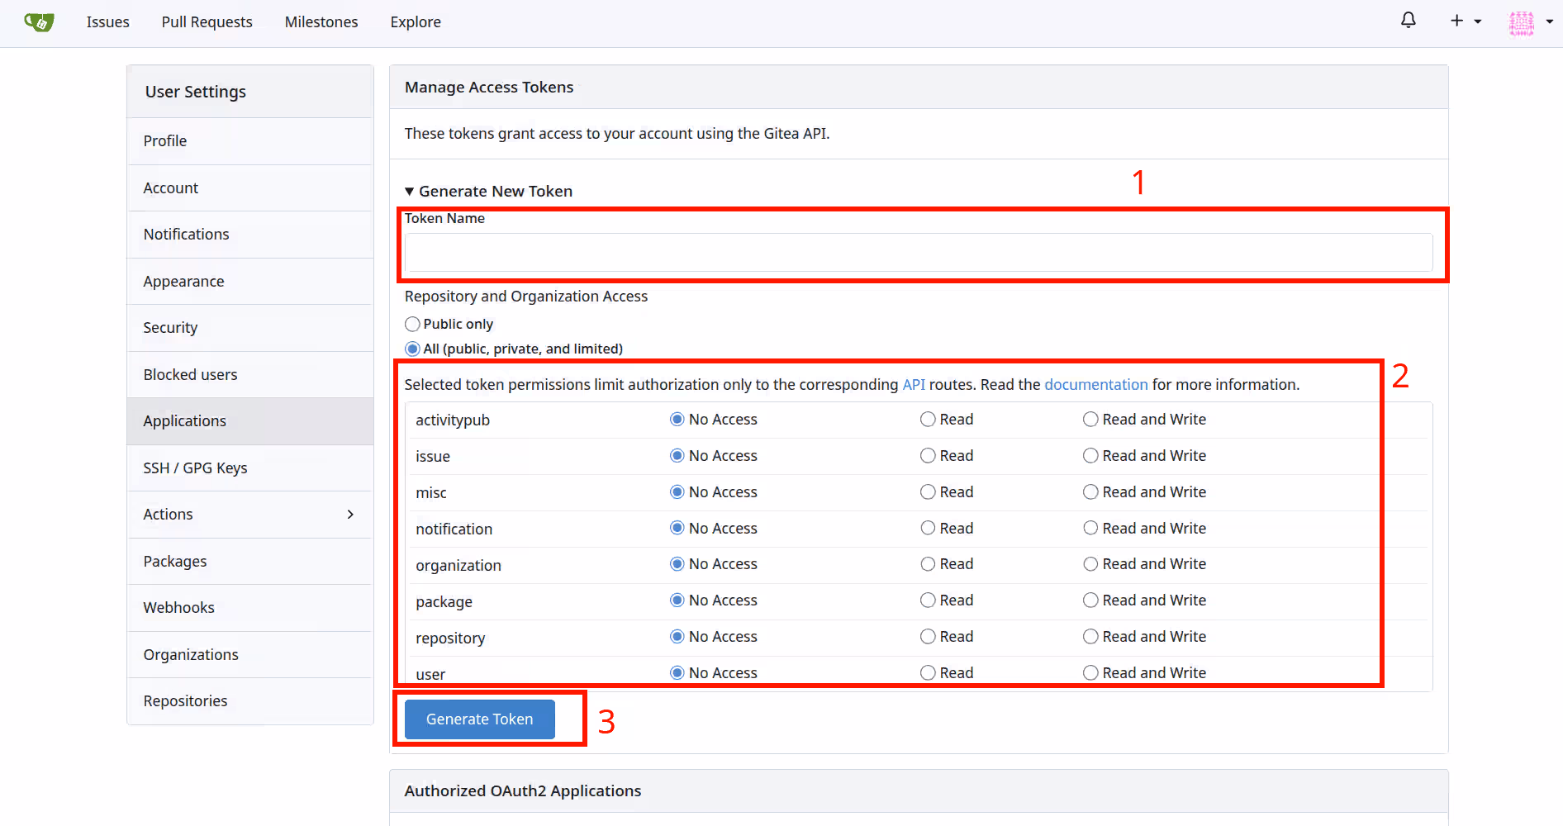Open Explore from the top navigation
Image resolution: width=1563 pixels, height=826 pixels.
click(x=416, y=22)
